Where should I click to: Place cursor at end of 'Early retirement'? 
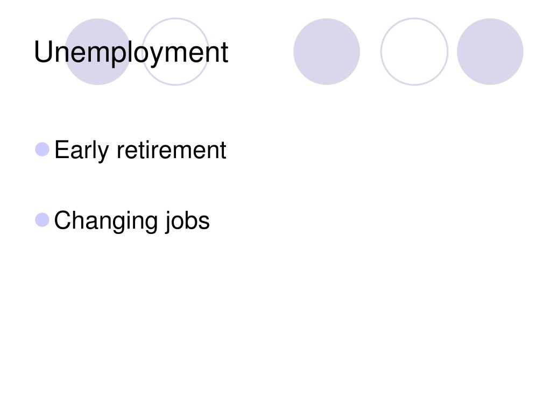click(x=227, y=150)
